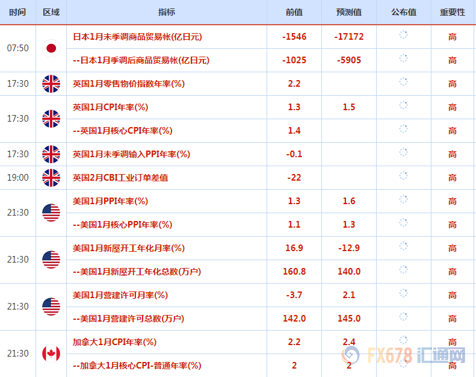Click the loading spinner for 日本1月未季调商品贸易帐
Image resolution: width=476 pixels, height=377 pixels.
pos(403,36)
